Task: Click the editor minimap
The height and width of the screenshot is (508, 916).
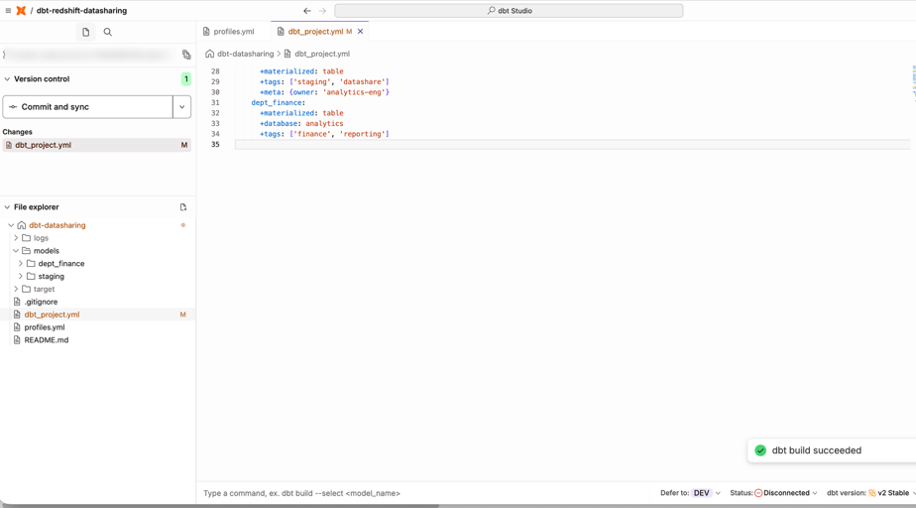Action: (913, 84)
